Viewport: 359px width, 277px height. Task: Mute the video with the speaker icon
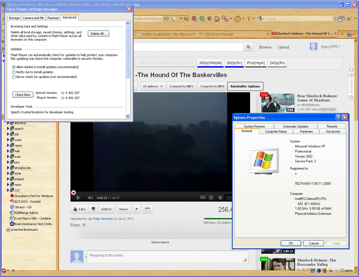[x=90, y=198]
